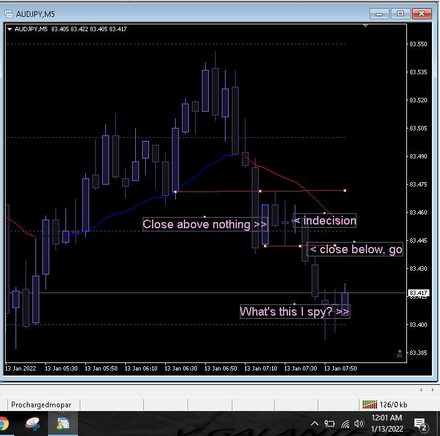Click the 13 Jan 05:30 time label
This screenshot has height=436, width=440.
point(61,368)
